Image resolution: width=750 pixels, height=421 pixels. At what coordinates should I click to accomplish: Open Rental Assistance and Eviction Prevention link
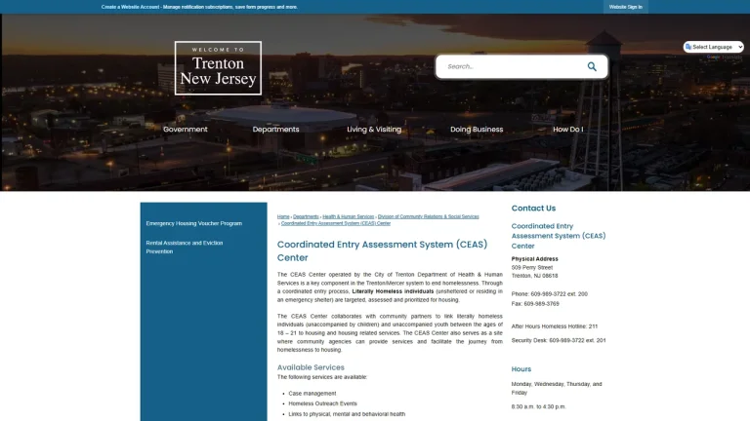pos(185,248)
